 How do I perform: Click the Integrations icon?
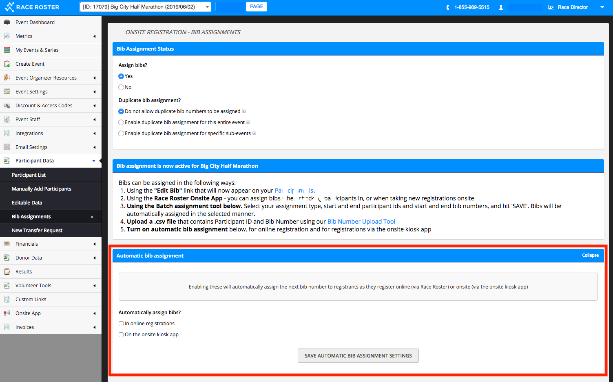pyautogui.click(x=7, y=133)
